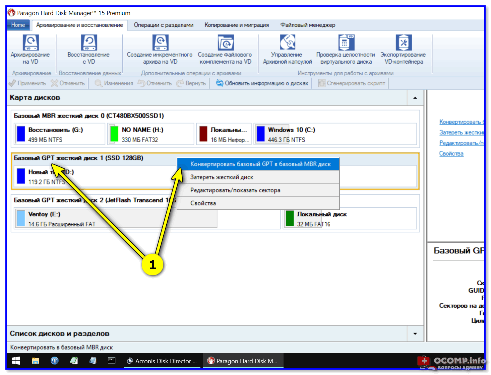Click the Затереть жесткий link in side panel
Image resolution: width=491 pixels, height=375 pixels.
[462, 133]
